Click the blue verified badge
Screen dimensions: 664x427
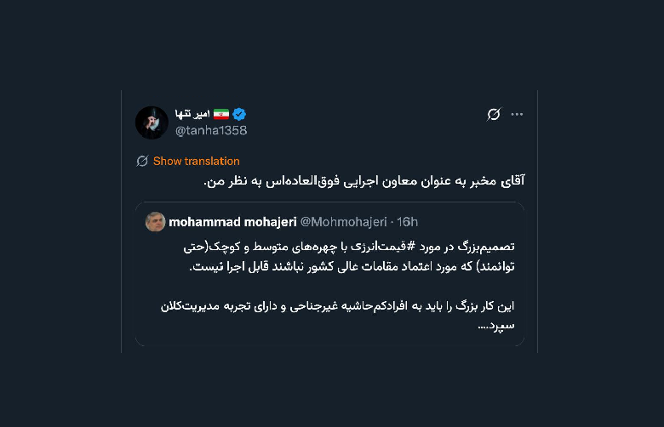click(x=240, y=114)
